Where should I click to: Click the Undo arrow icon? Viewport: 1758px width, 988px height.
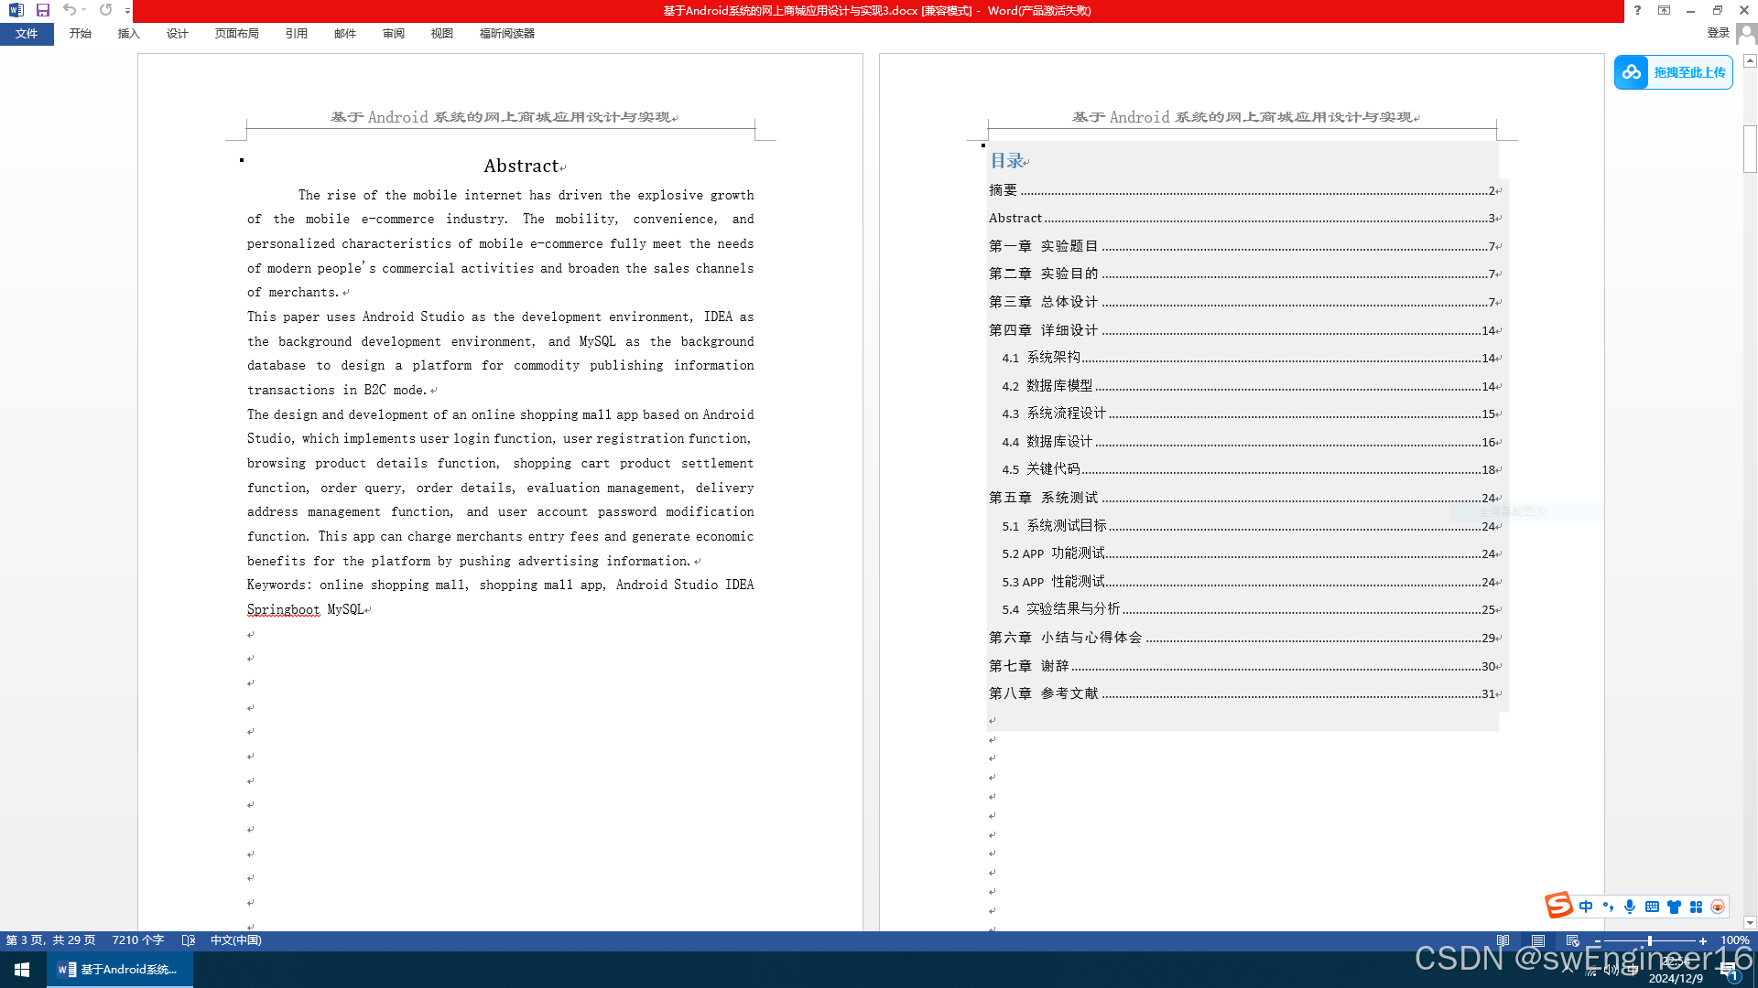69,10
